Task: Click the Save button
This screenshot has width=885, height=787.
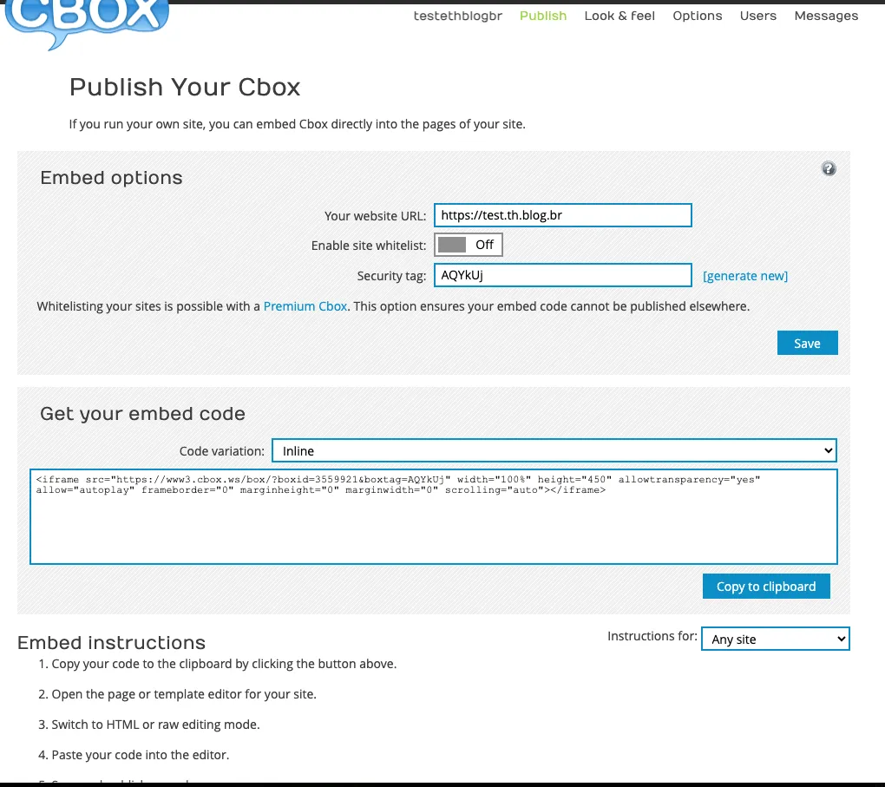Action: [807, 344]
